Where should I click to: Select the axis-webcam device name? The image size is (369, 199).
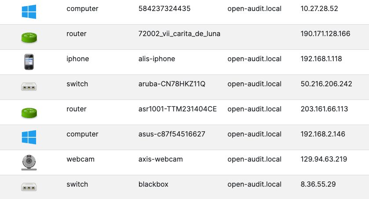tap(161, 159)
